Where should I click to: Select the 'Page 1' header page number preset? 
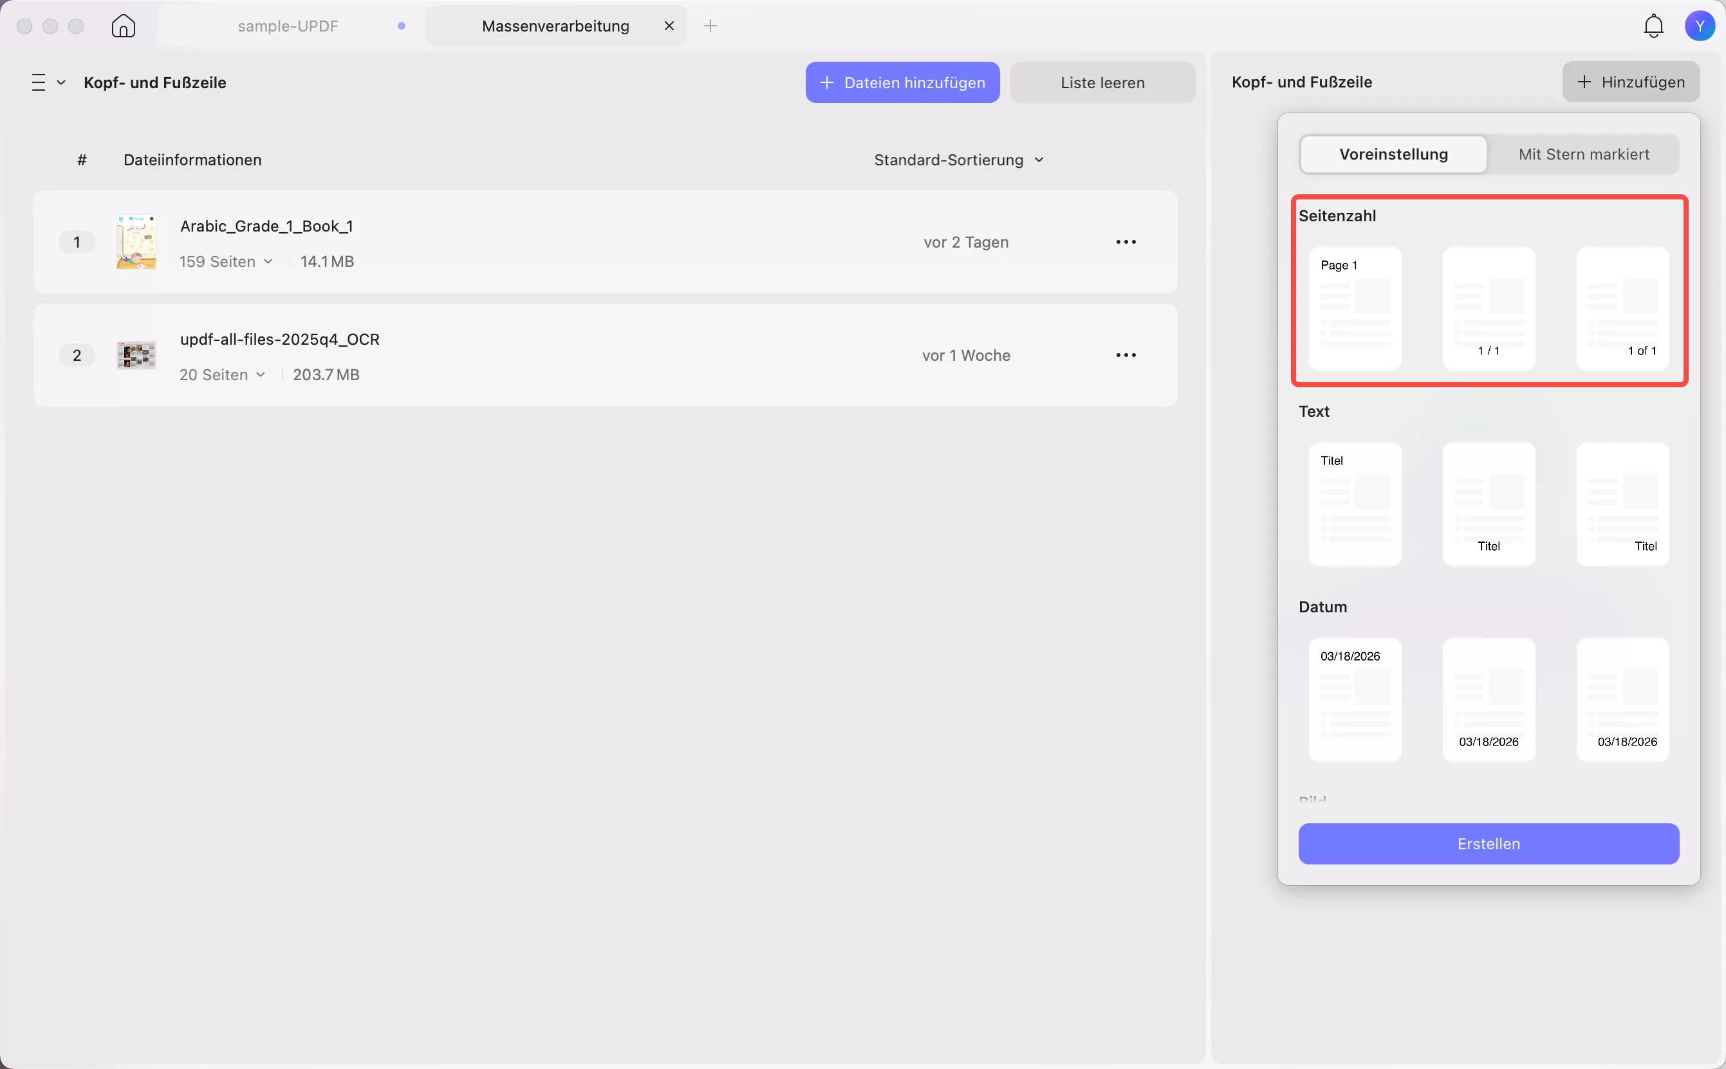(x=1354, y=307)
